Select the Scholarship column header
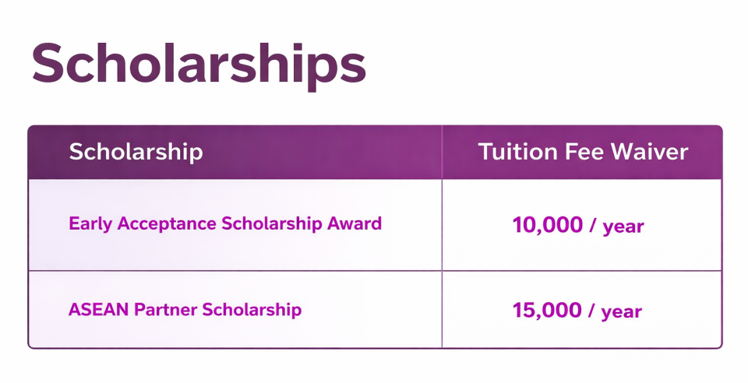 pyautogui.click(x=136, y=151)
